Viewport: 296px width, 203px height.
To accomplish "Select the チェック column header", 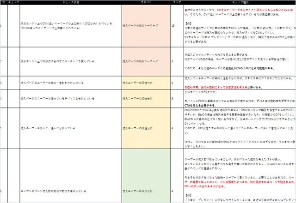I will click(13, 2).
